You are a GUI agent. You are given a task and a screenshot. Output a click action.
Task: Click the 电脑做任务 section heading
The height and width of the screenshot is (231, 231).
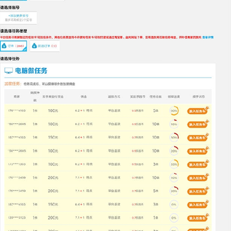(x=31, y=71)
